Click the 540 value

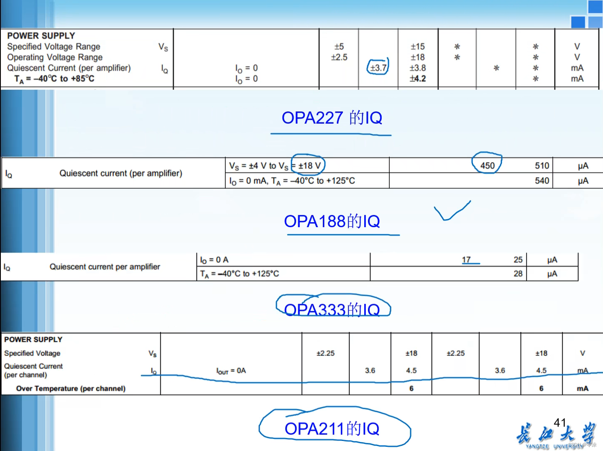coord(542,181)
